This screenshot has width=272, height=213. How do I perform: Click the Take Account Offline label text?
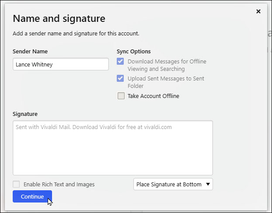pyautogui.click(x=153, y=96)
